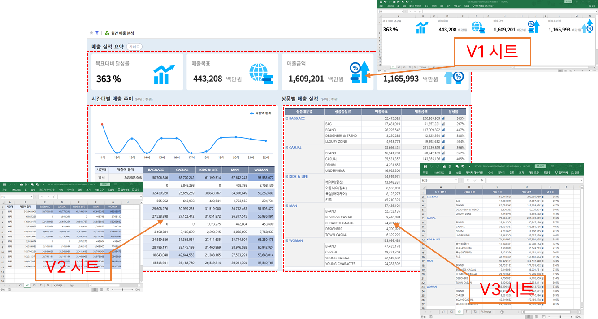This screenshot has width=598, height=319.
Task: Click Save icon in V2 Excel window
Action: [x=4, y=184]
